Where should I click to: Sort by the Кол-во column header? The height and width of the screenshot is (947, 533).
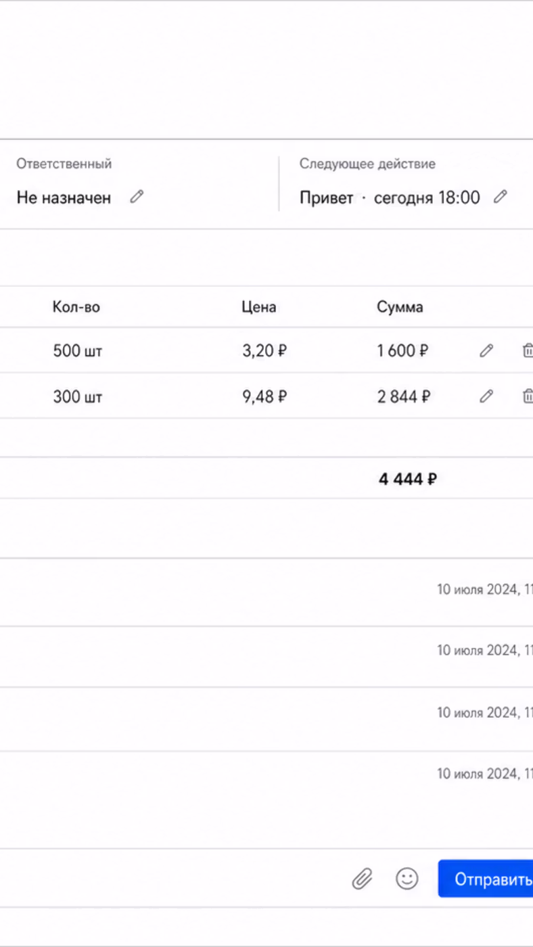coord(76,307)
